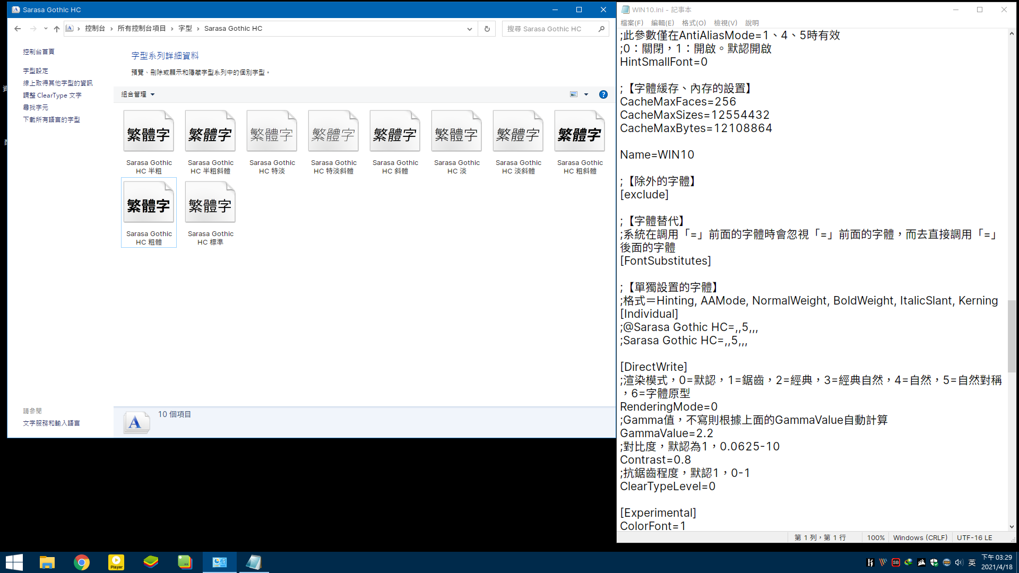Open Notepad 格式(O) menu
Image resolution: width=1019 pixels, height=573 pixels.
pyautogui.click(x=694, y=23)
